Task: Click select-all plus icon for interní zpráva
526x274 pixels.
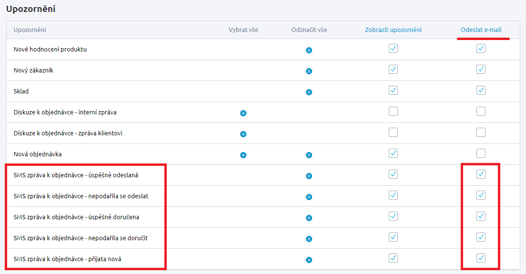Action: (x=243, y=113)
